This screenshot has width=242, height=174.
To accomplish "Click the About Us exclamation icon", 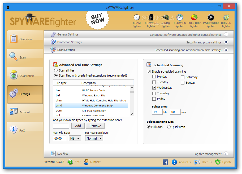I will tap(174, 162).
